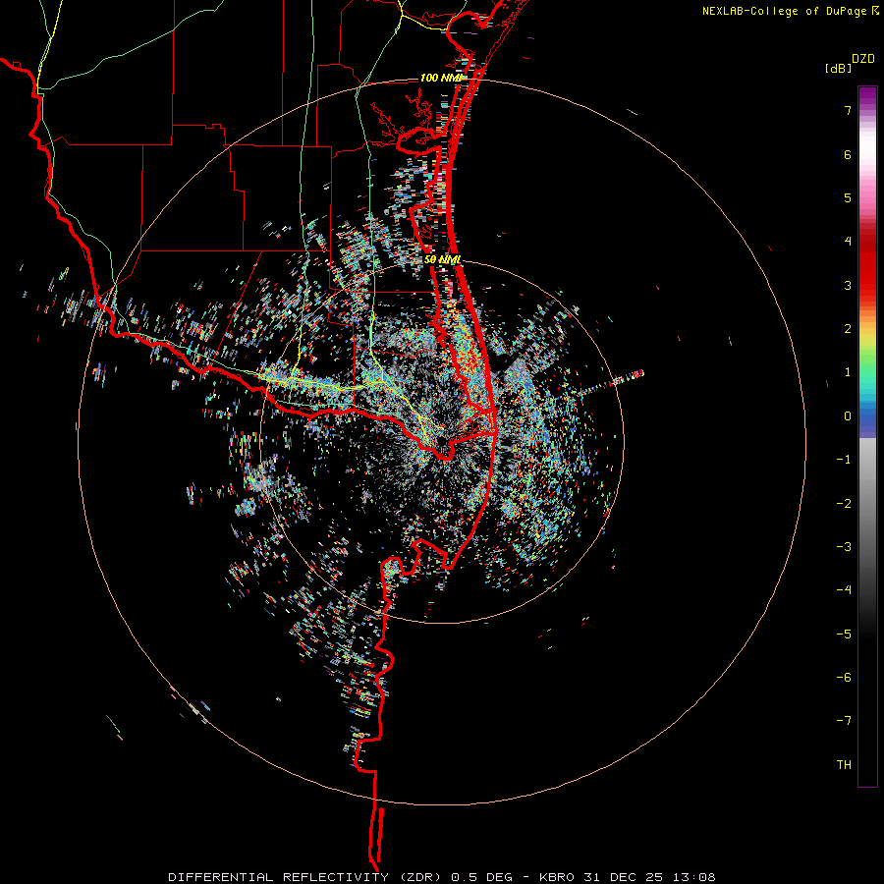Click the colorbar value '4' label
Screen dimensions: 884x884
(848, 242)
